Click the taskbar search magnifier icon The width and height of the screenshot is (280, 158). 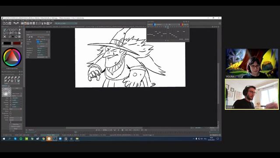pos(10,139)
